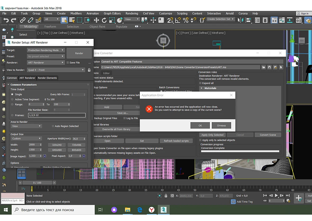312x221 pixels.
Task: Open the Graph Editors menu
Action: tap(112, 13)
